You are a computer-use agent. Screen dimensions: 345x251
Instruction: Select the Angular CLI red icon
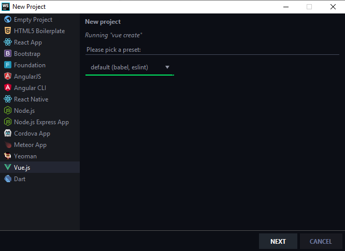click(8, 87)
